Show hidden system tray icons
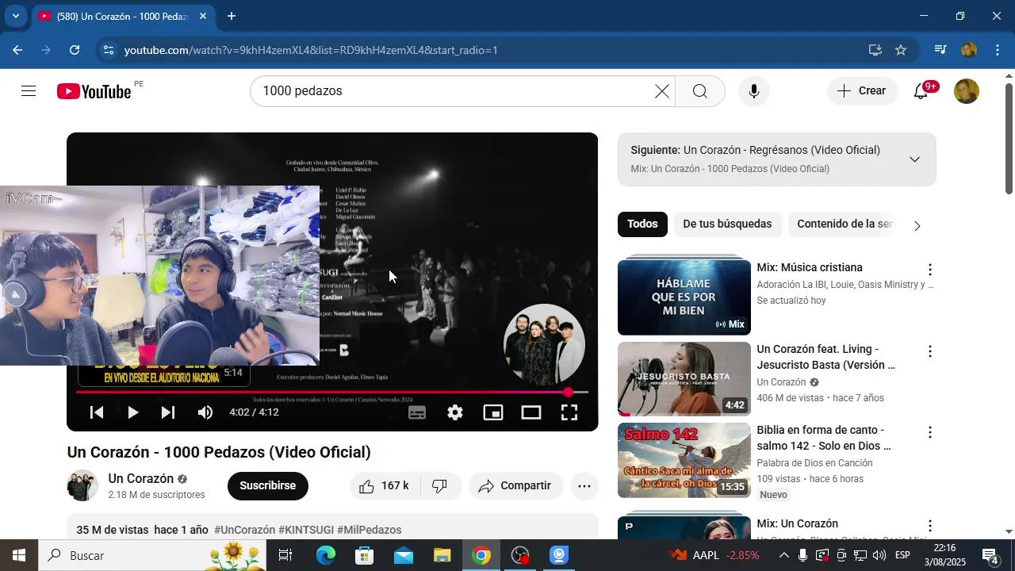The image size is (1015, 571). tap(783, 555)
